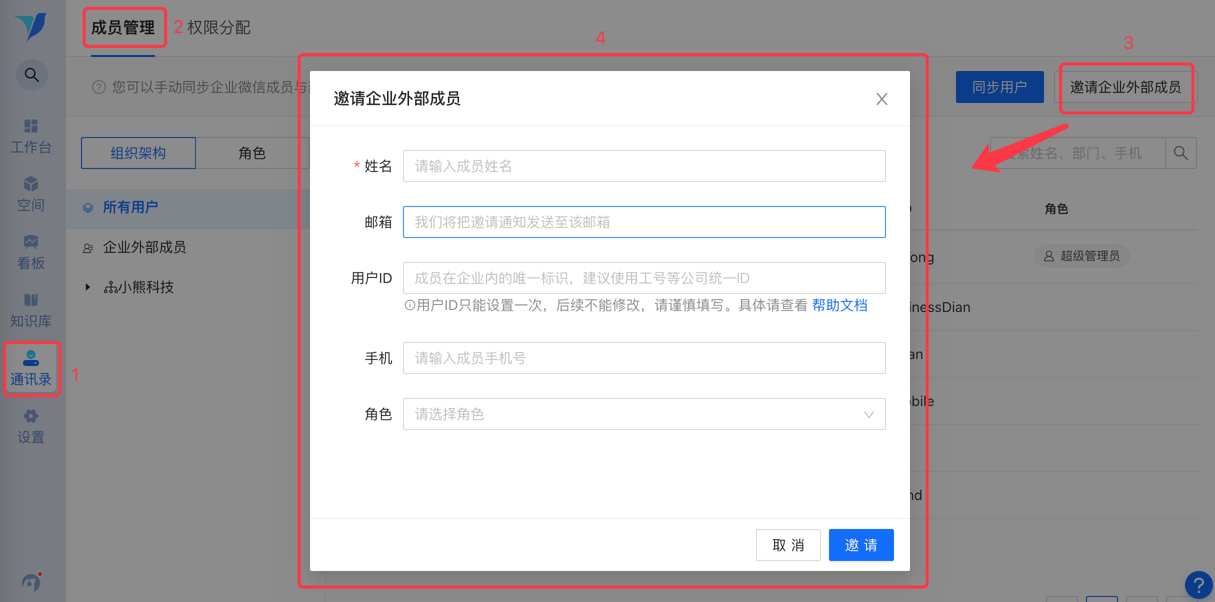The height and width of the screenshot is (602, 1215).
Task: Close the invite external member dialog
Action: 881,99
